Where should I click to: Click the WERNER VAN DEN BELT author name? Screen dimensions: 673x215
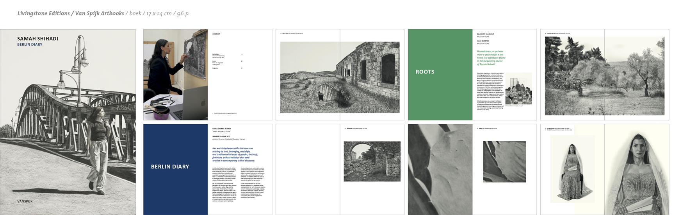click(222, 136)
